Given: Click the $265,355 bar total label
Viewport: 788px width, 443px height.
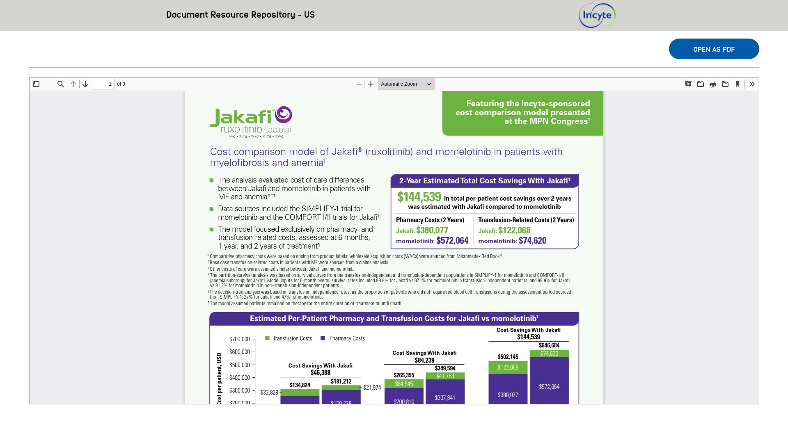Looking at the screenshot, I should 404,375.
